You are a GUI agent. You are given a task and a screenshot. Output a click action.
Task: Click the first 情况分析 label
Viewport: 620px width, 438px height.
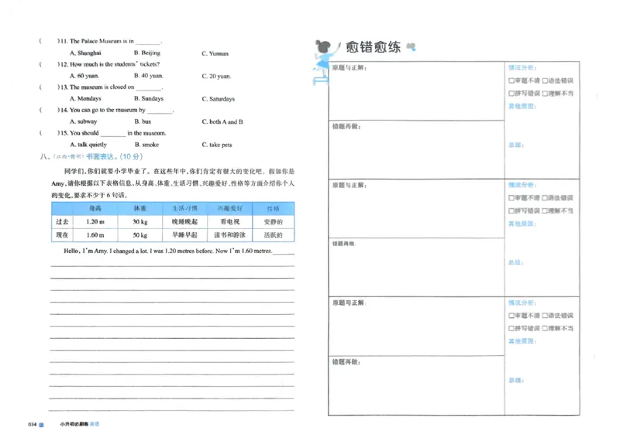click(522, 68)
